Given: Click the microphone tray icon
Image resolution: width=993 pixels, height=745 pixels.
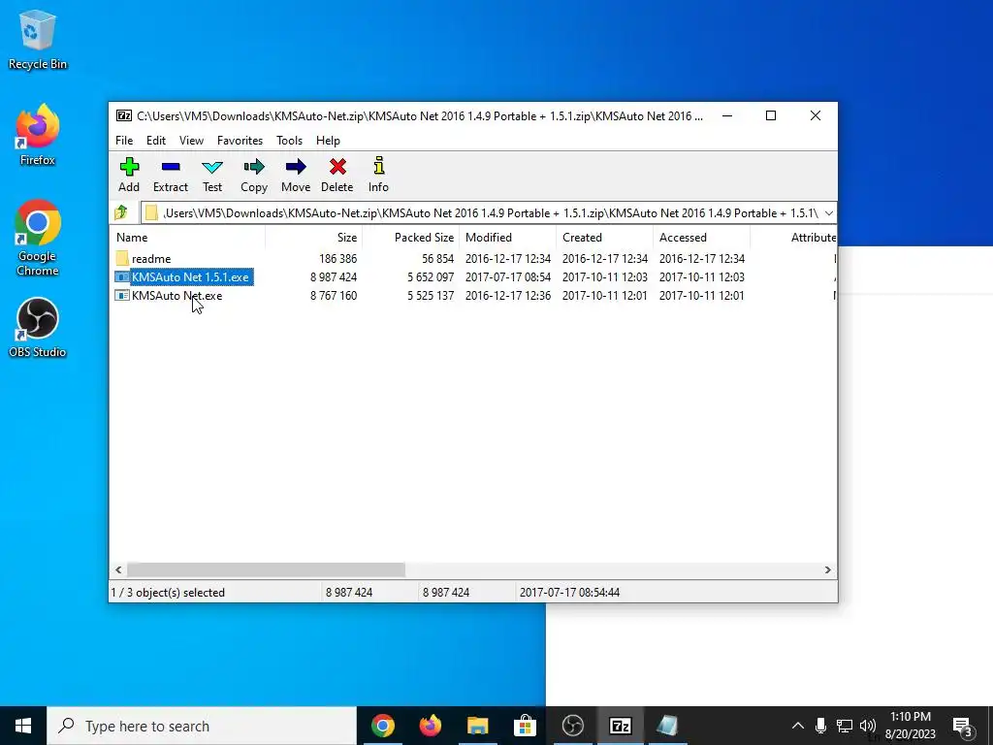Looking at the screenshot, I should [x=820, y=726].
